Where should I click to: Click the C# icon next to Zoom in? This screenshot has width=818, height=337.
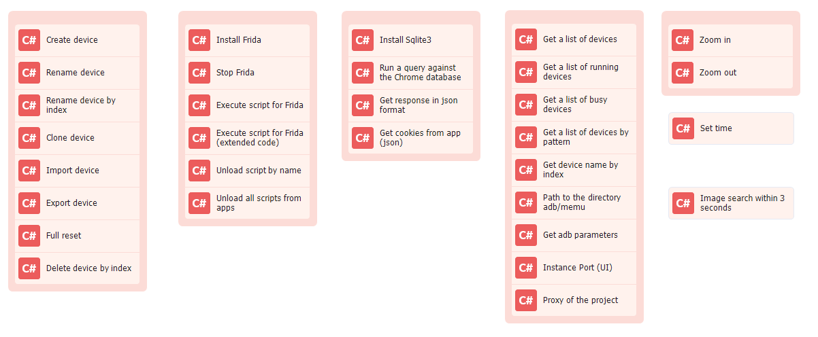(683, 40)
